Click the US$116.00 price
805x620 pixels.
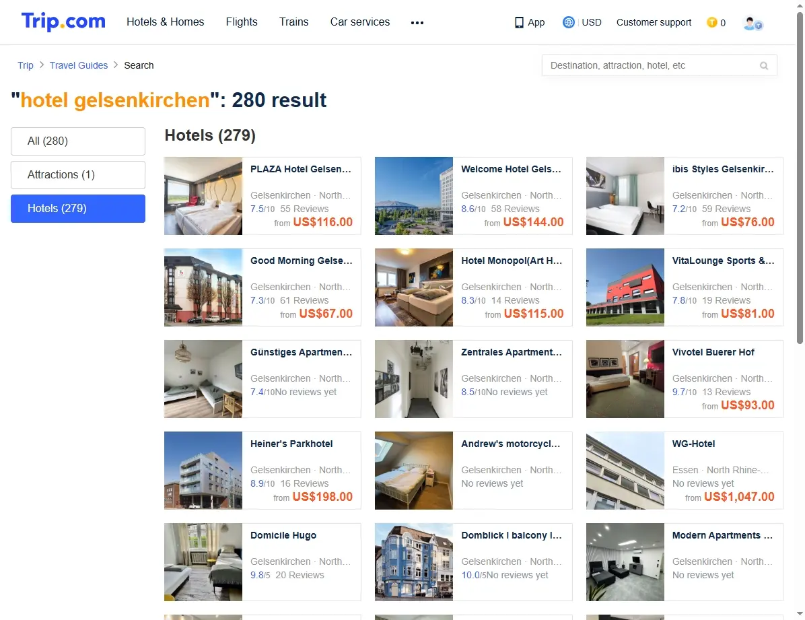click(x=323, y=222)
